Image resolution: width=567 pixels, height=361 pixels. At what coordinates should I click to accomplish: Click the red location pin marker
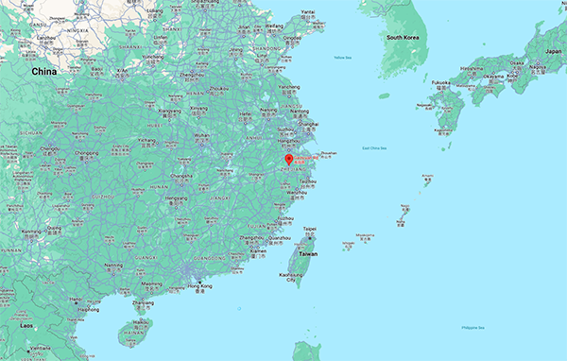click(289, 160)
